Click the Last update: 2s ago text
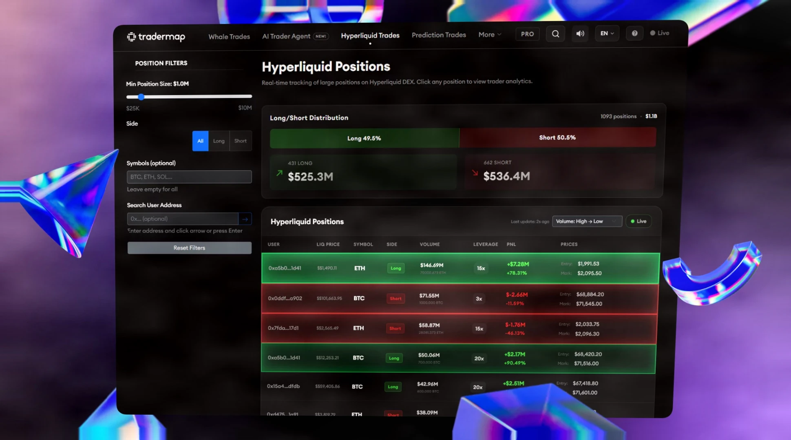 coord(530,222)
